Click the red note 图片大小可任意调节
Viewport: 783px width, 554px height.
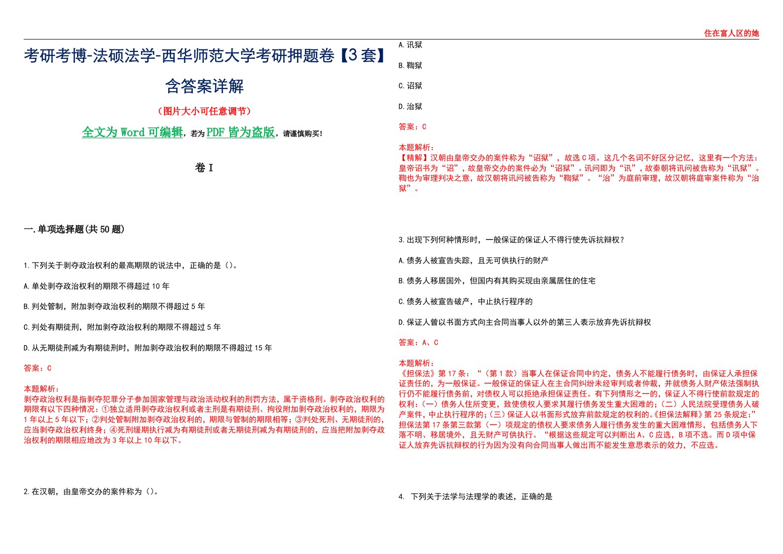click(204, 111)
